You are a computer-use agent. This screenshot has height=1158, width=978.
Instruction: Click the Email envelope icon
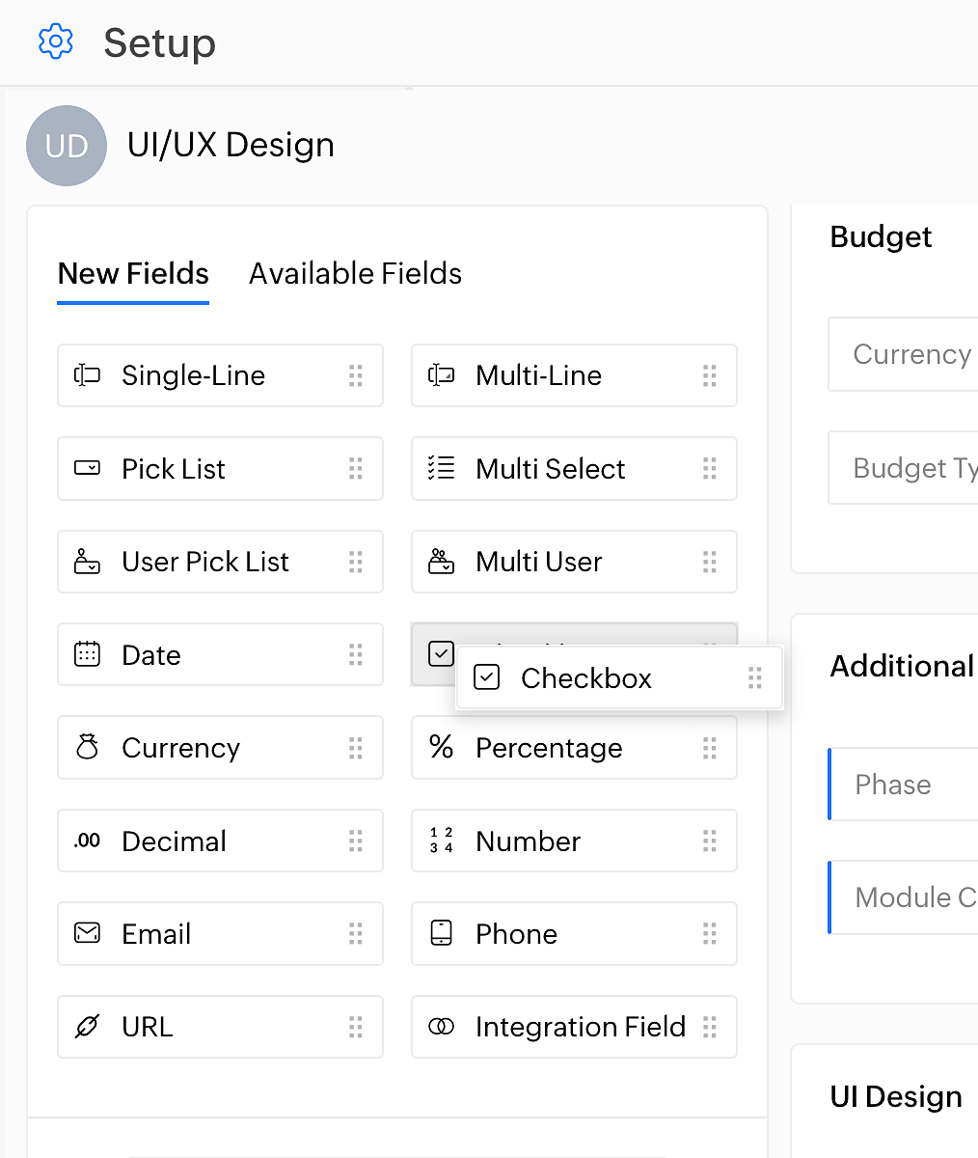pyautogui.click(x=88, y=934)
